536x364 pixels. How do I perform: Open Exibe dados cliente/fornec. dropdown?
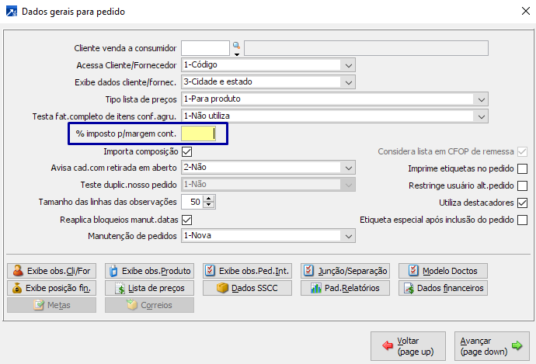[x=348, y=82]
